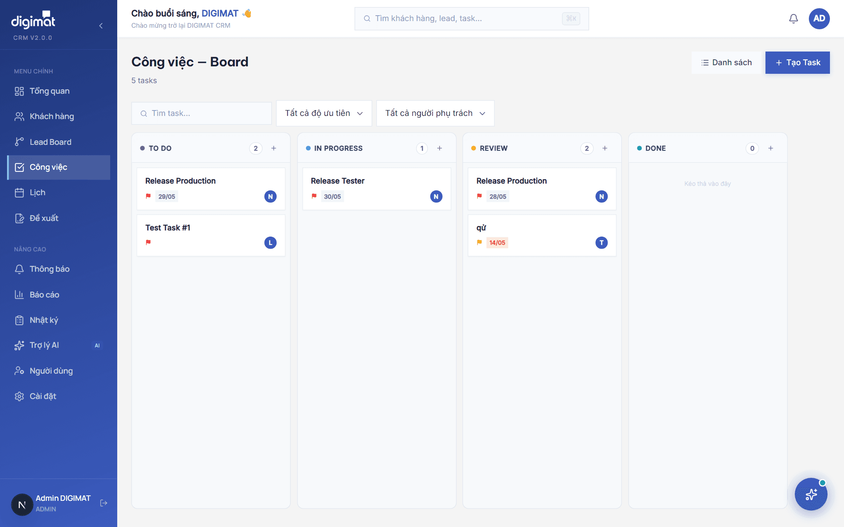Viewport: 844px width, 527px height.
Task: Click the Tạo Task button
Action: click(798, 62)
